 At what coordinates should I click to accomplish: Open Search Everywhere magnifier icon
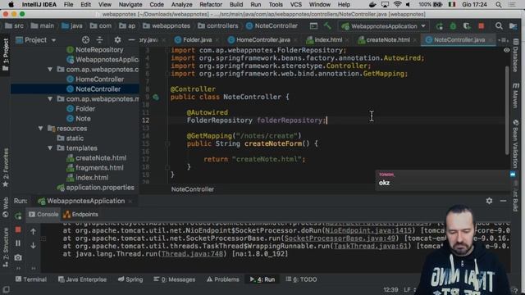click(x=499, y=25)
